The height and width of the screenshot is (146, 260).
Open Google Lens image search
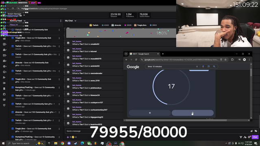(x=208, y=67)
